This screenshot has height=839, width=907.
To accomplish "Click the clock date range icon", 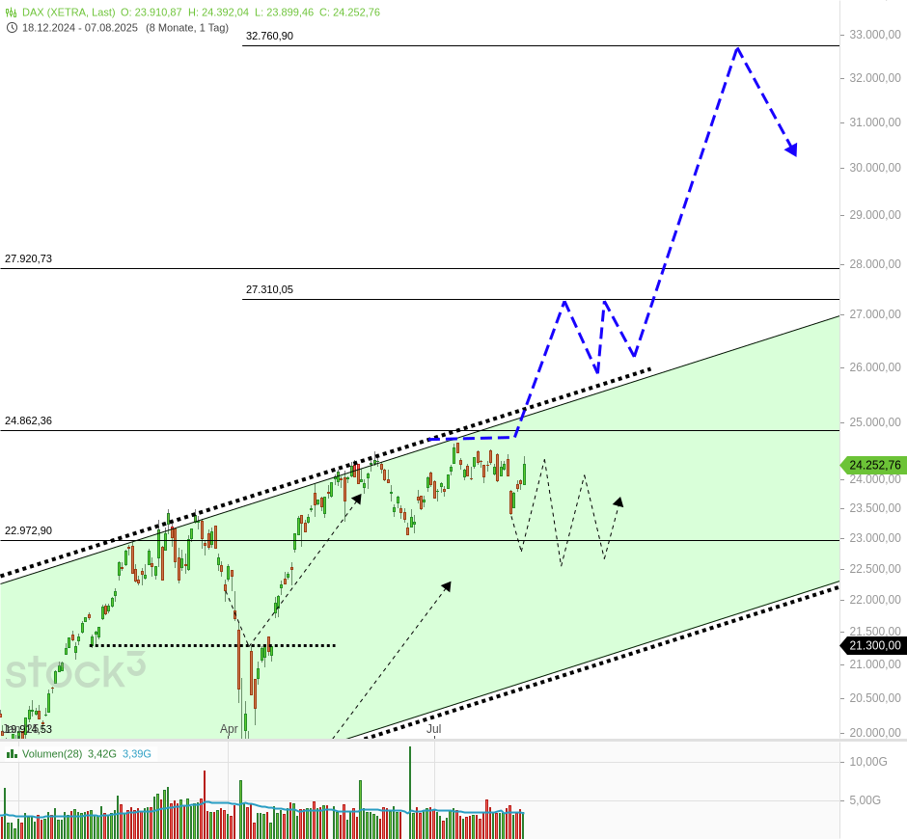I will pos(11,28).
